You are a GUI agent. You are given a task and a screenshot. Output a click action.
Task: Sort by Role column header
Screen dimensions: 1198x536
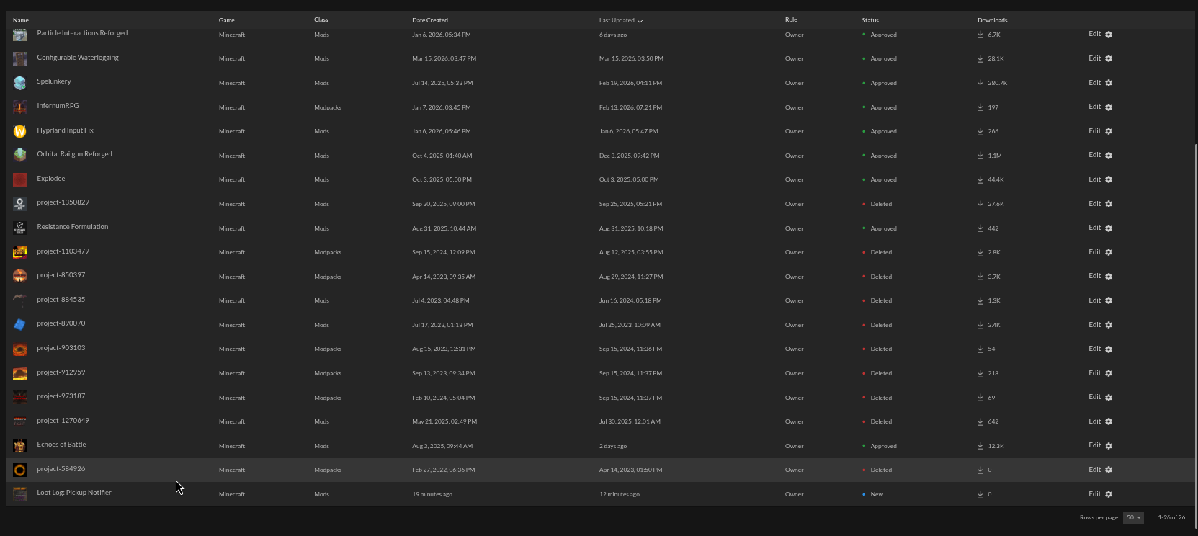point(791,20)
